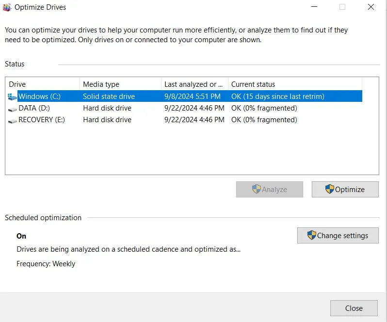Click OK (0% fragmented) status for RECOVERY (E:)
This screenshot has height=322, width=387.
264,120
